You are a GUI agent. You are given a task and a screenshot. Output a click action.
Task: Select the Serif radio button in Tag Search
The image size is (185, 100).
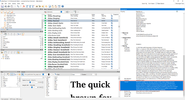pos(2,37)
